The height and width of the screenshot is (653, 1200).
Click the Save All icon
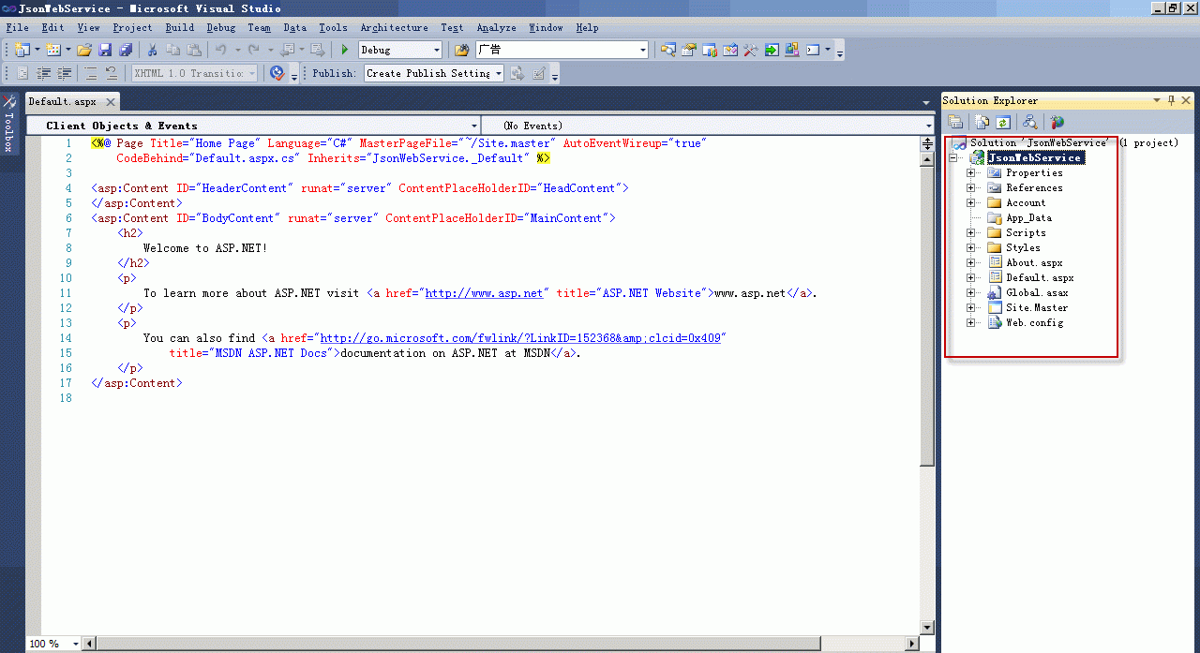coord(126,50)
